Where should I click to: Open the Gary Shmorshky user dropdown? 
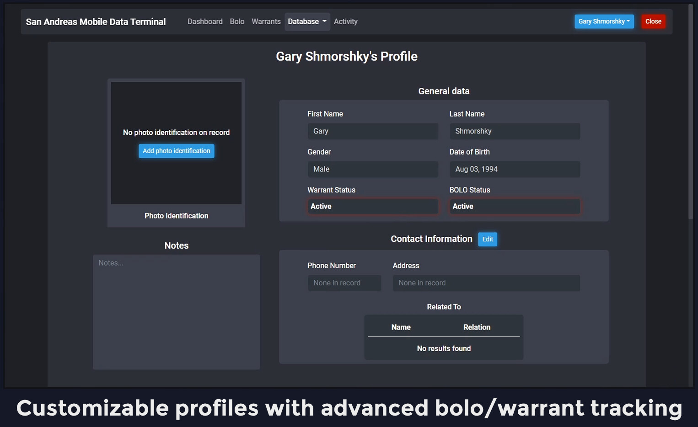tap(604, 21)
